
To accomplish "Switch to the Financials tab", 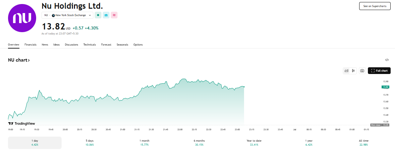I will tap(30, 45).
